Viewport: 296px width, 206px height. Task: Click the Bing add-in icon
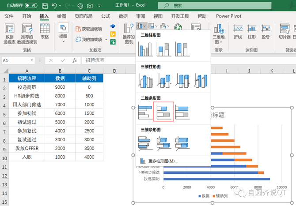point(113,34)
